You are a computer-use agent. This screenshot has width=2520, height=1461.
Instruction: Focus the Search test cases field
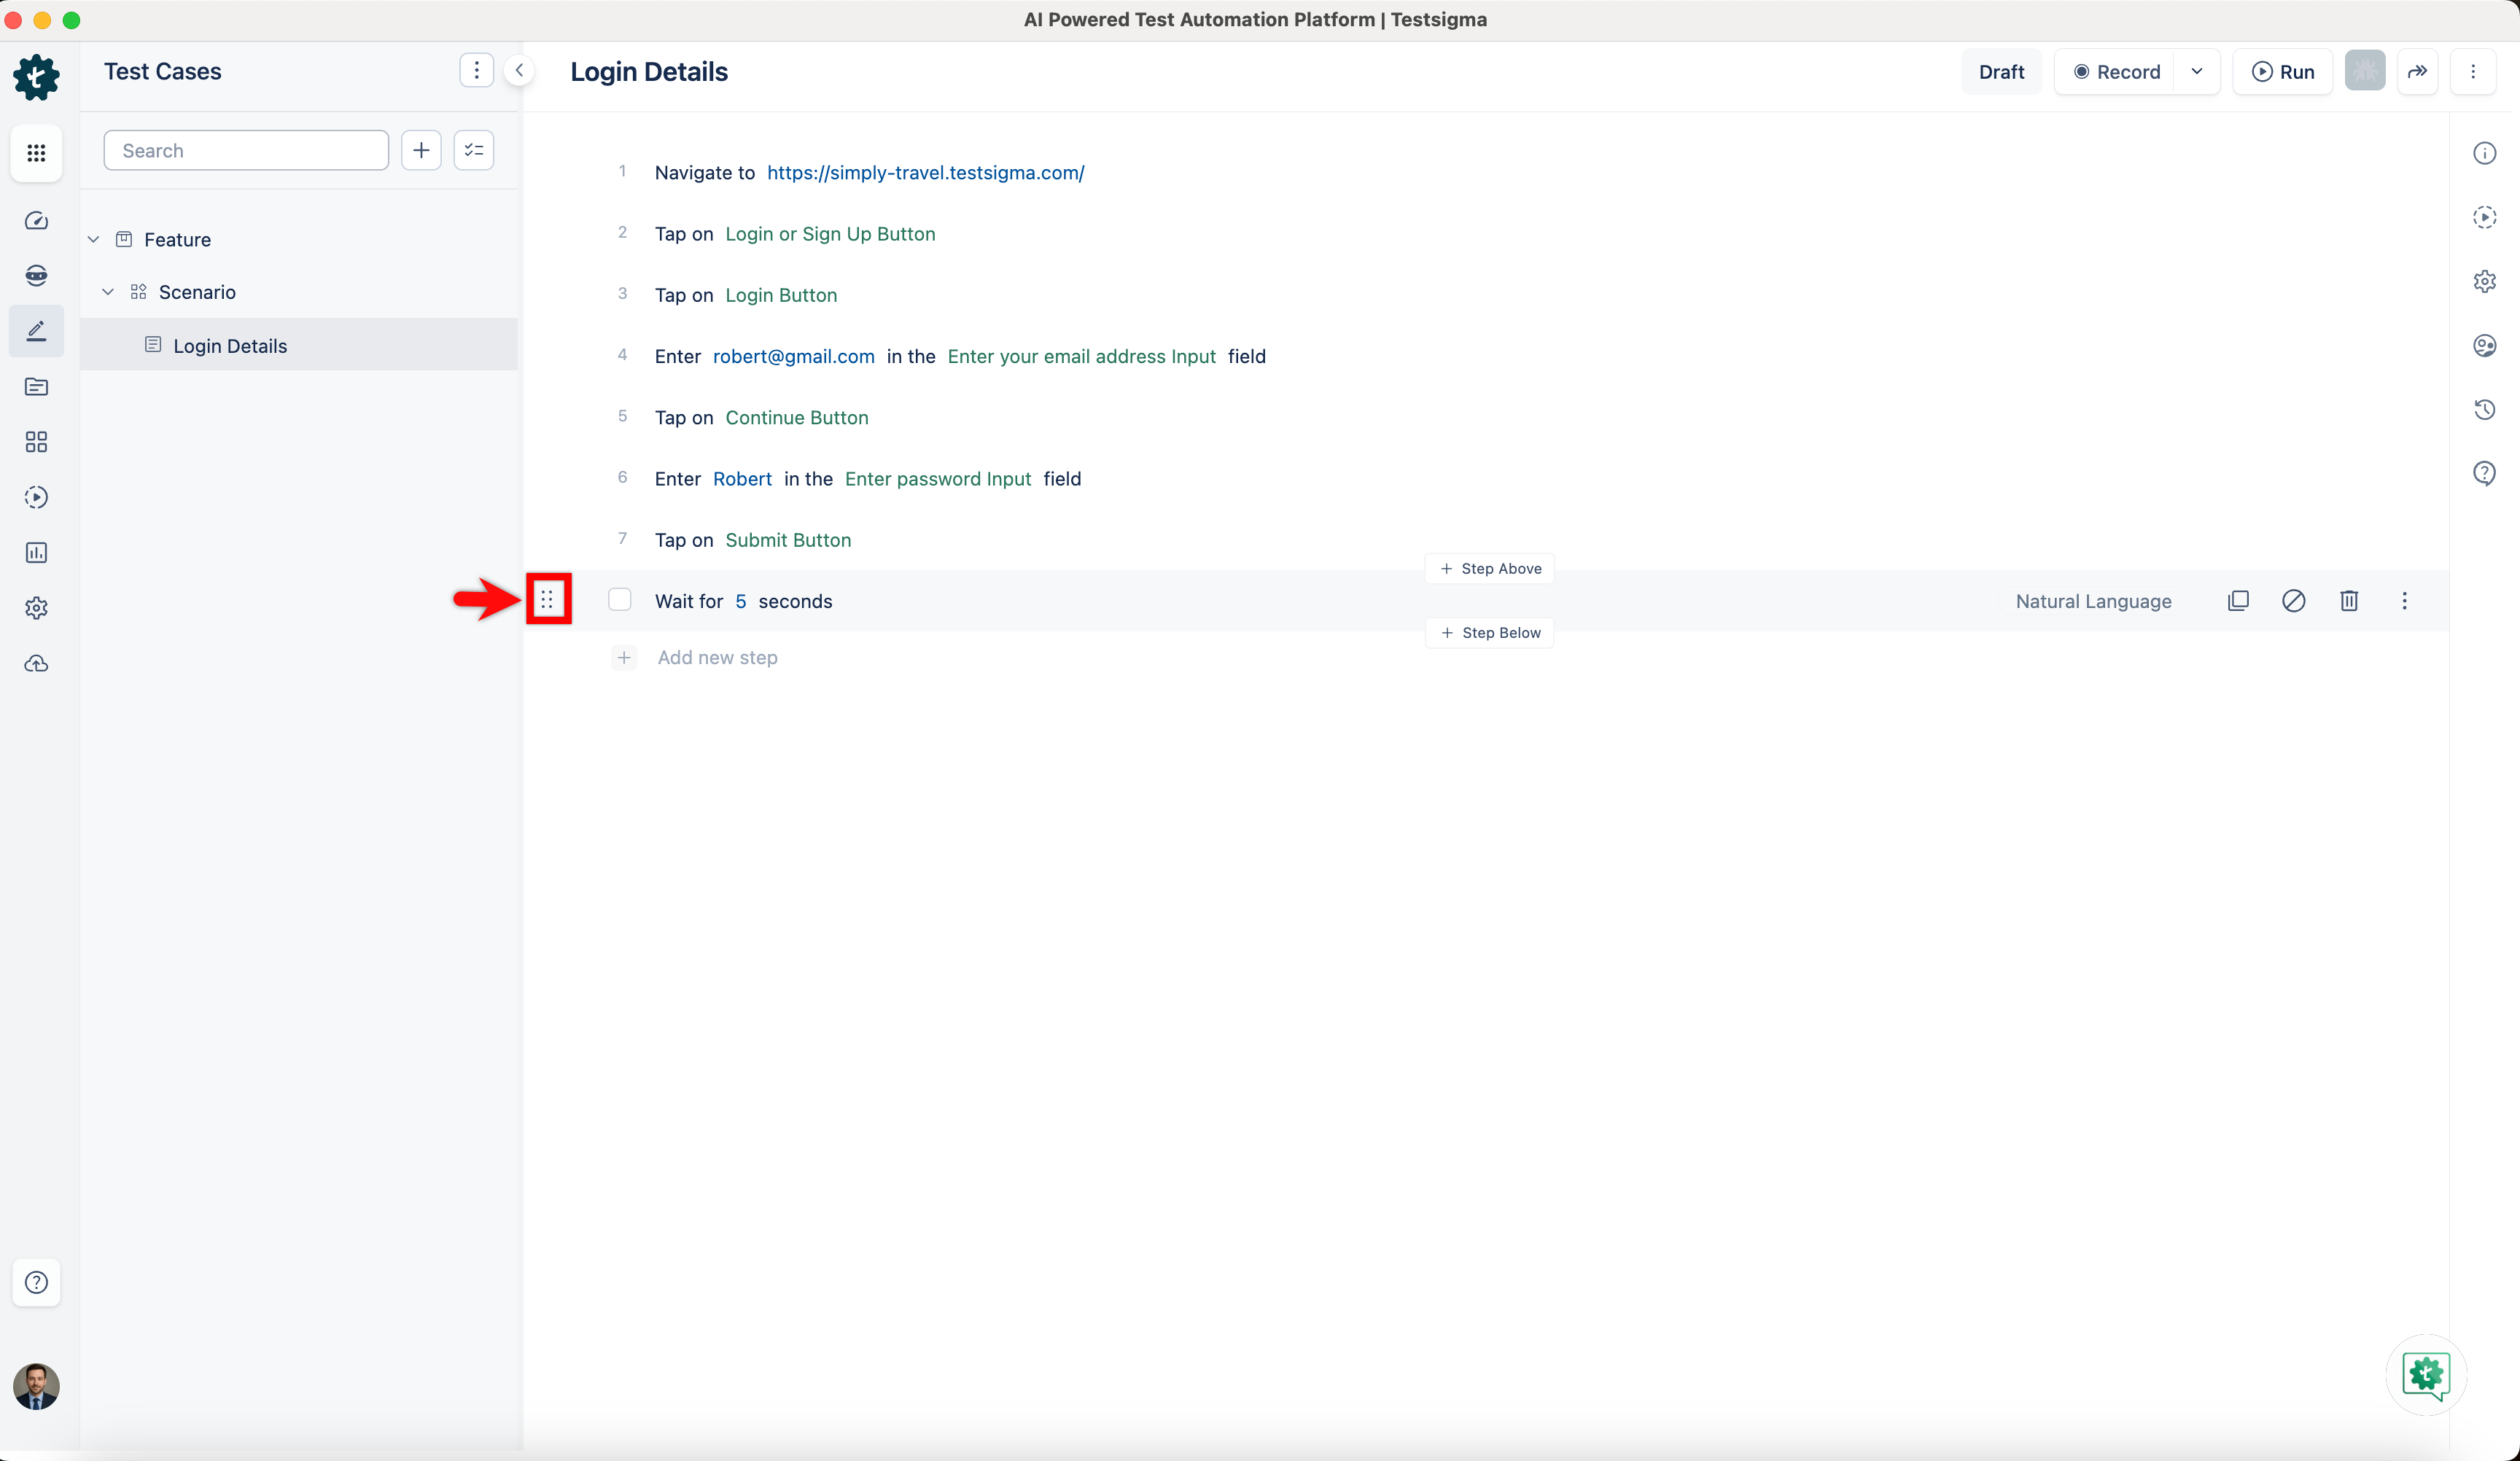coord(246,150)
